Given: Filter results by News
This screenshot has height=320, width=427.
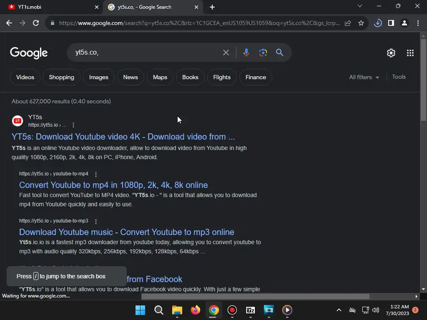Looking at the screenshot, I should [x=131, y=77].
